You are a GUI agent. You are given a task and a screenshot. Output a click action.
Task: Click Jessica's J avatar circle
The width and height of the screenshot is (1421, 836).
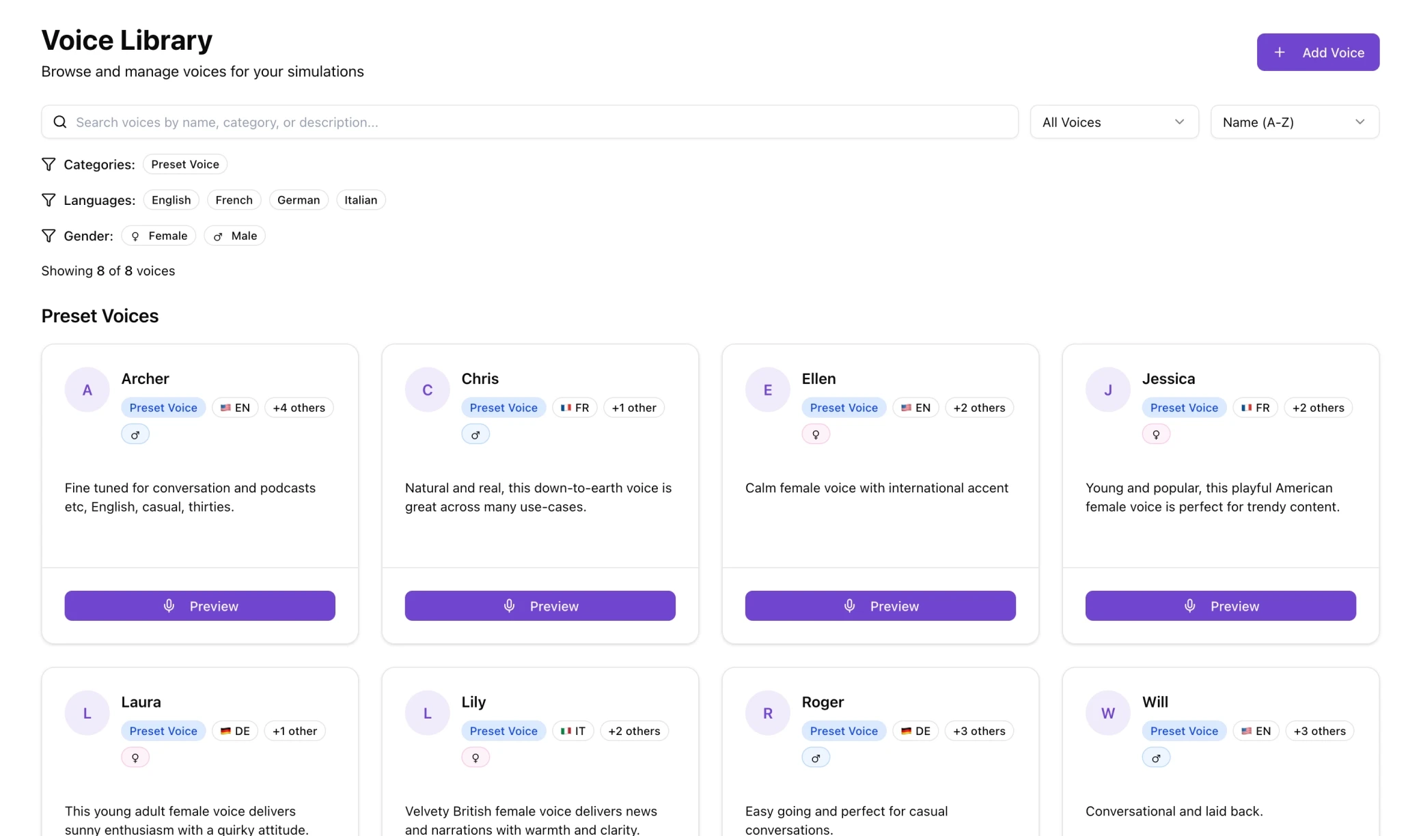click(1107, 390)
